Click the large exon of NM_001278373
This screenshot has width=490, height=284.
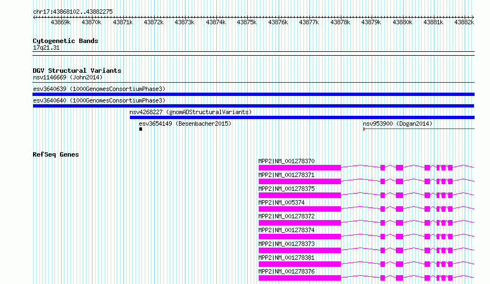(x=300, y=250)
